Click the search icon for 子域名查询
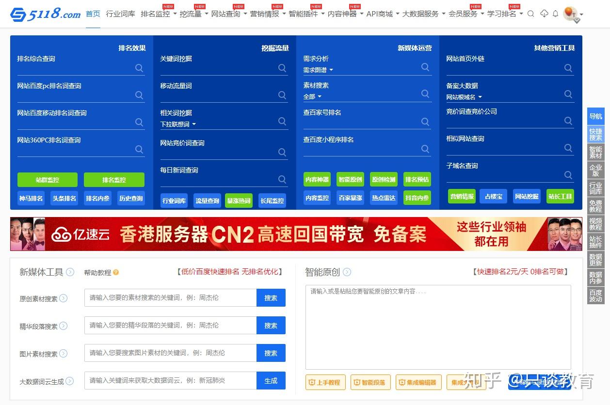610x405 pixels. click(568, 175)
